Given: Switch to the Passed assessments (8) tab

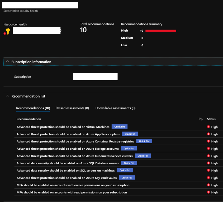Looking at the screenshot, I should click(x=72, y=108).
